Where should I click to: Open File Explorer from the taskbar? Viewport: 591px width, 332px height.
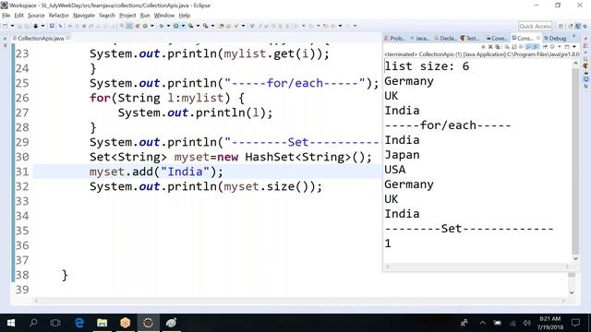103,323
